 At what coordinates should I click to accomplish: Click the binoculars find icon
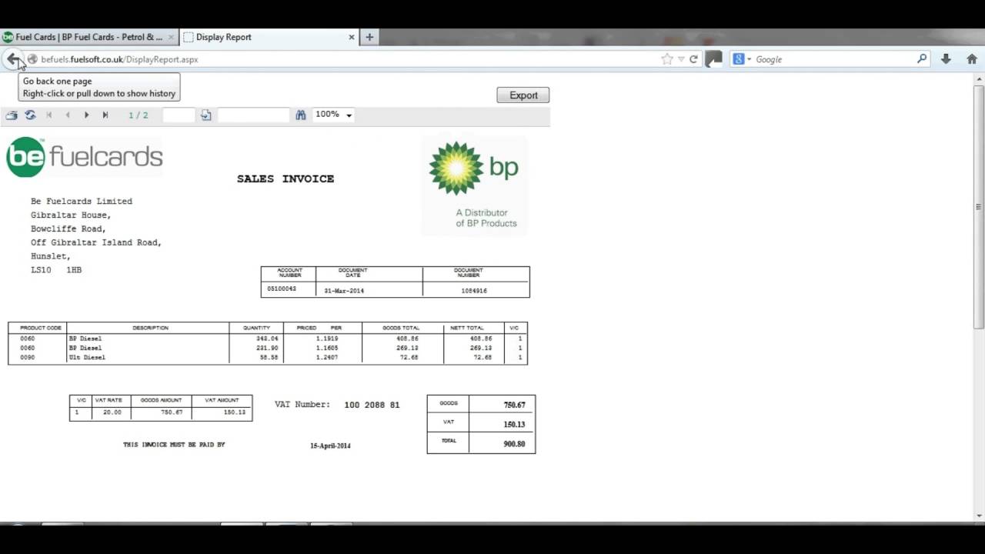click(x=301, y=115)
